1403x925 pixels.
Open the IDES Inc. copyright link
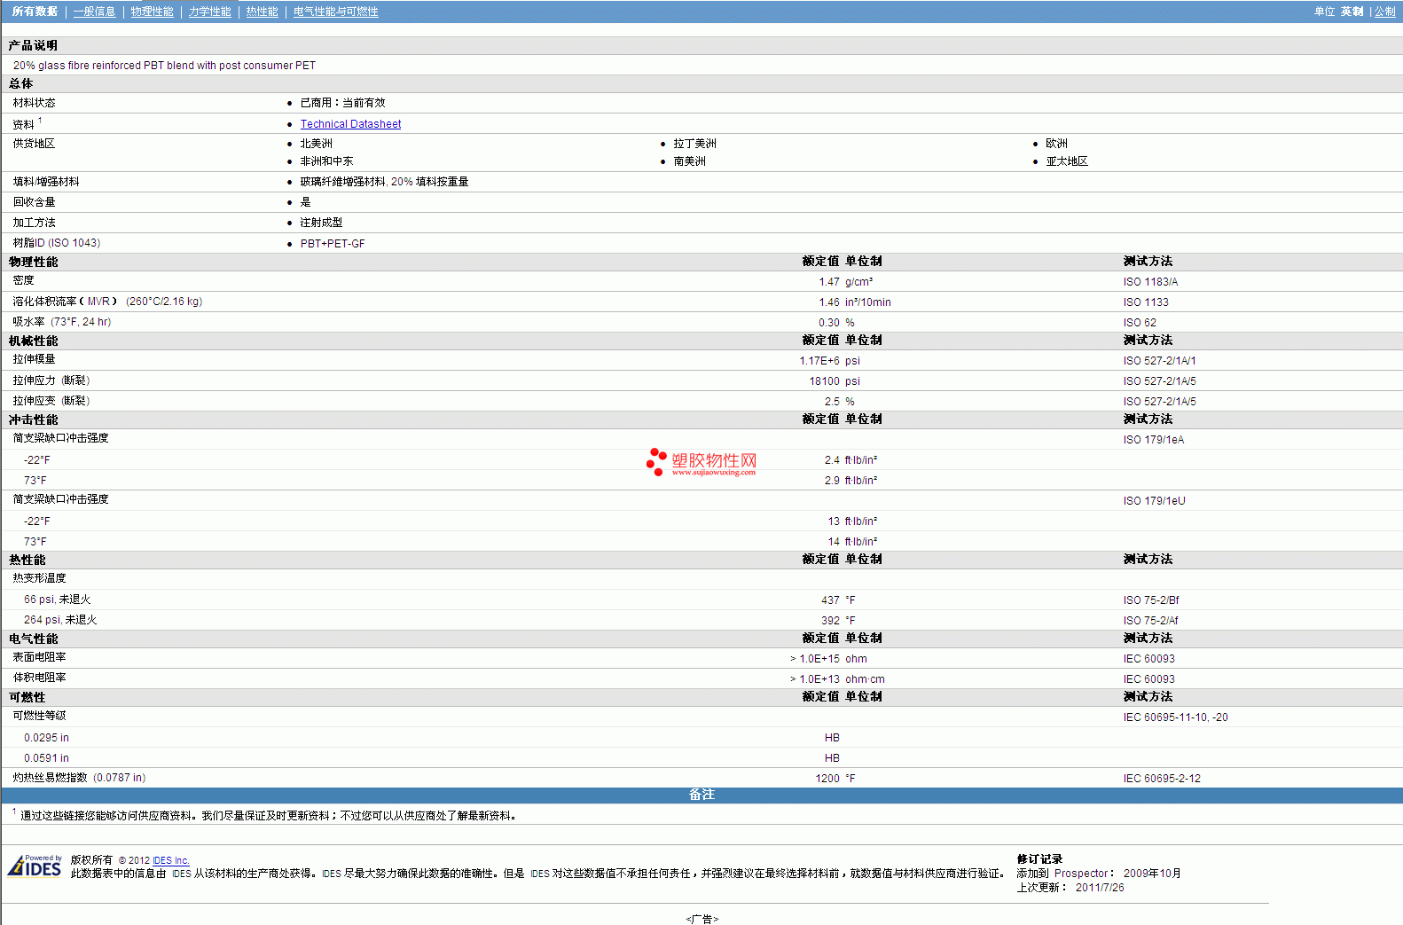point(170,860)
